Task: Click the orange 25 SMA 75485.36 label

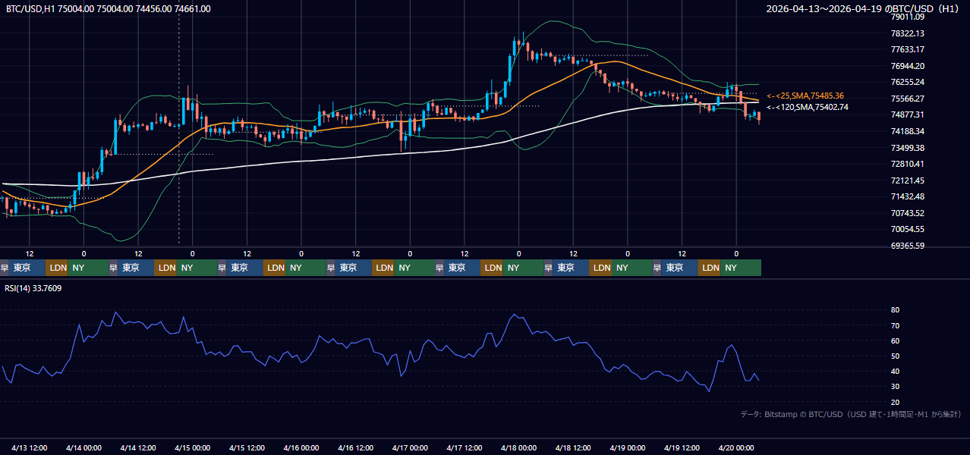Action: [x=805, y=96]
